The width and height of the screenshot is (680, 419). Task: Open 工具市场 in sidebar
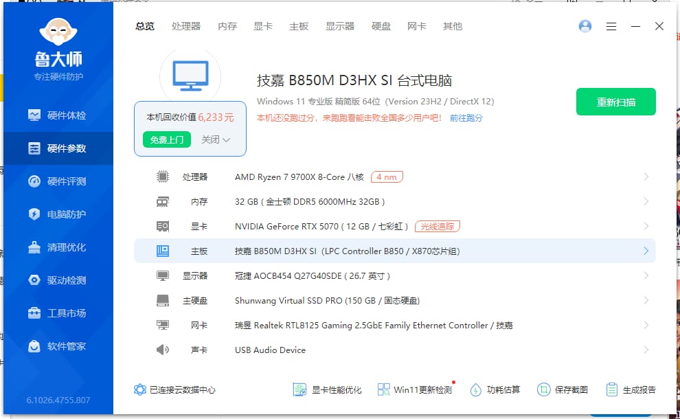(58, 313)
